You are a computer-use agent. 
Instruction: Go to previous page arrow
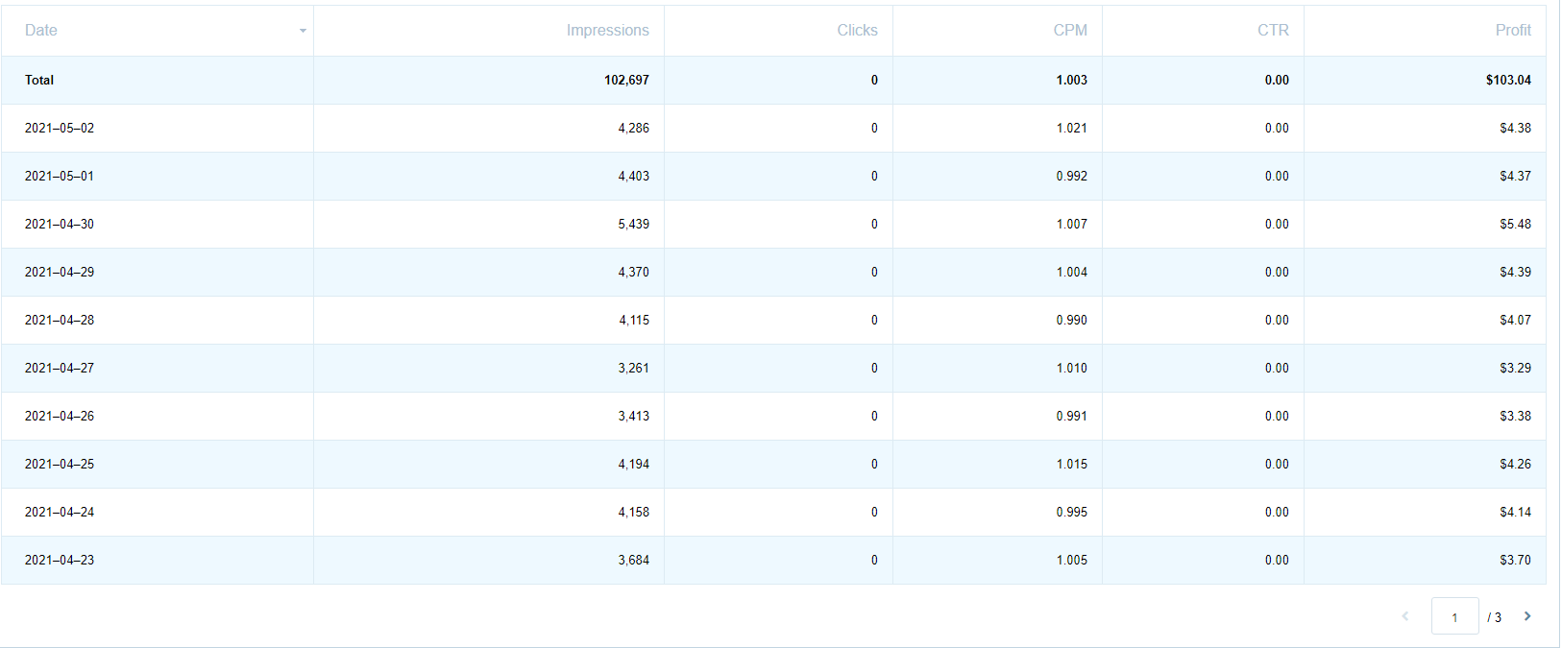[x=1405, y=616]
